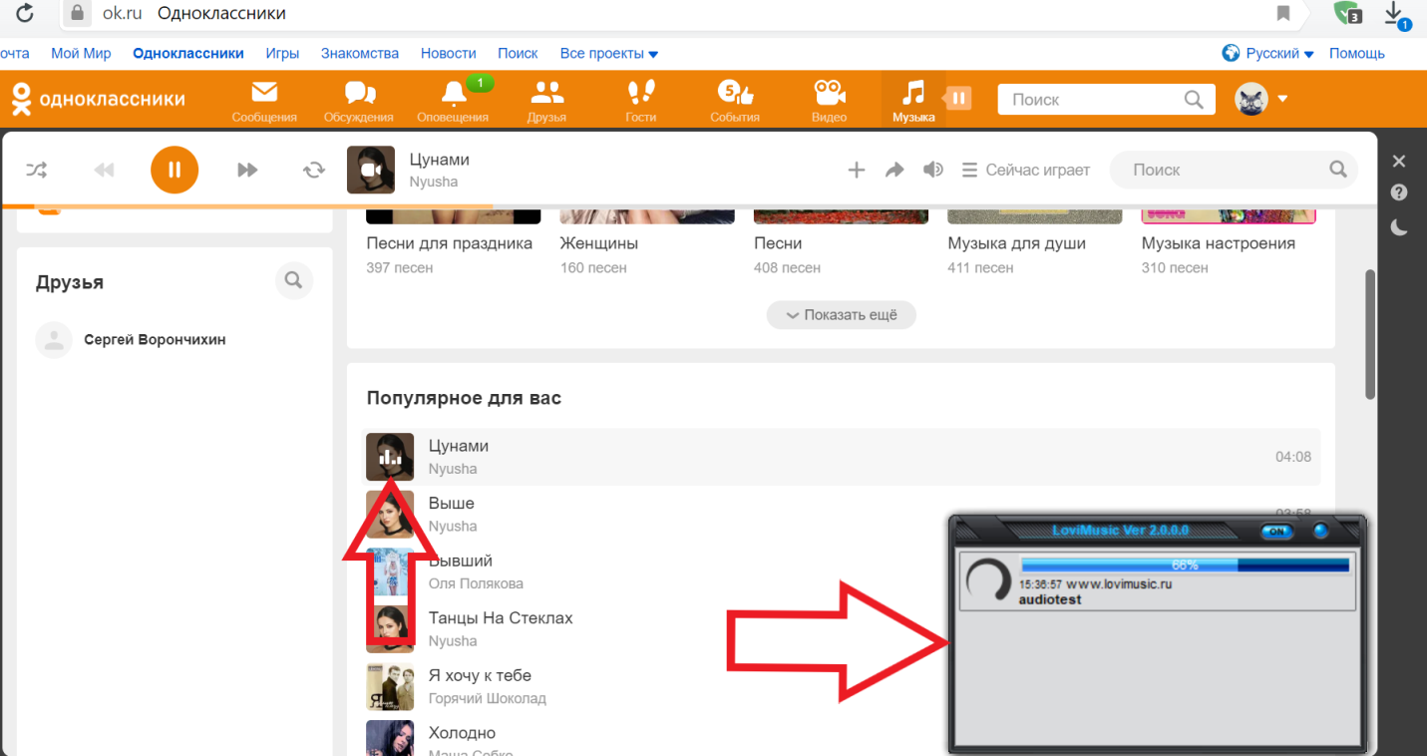1427x756 pixels.
Task: Open the shield extension icon
Action: 1348,13
